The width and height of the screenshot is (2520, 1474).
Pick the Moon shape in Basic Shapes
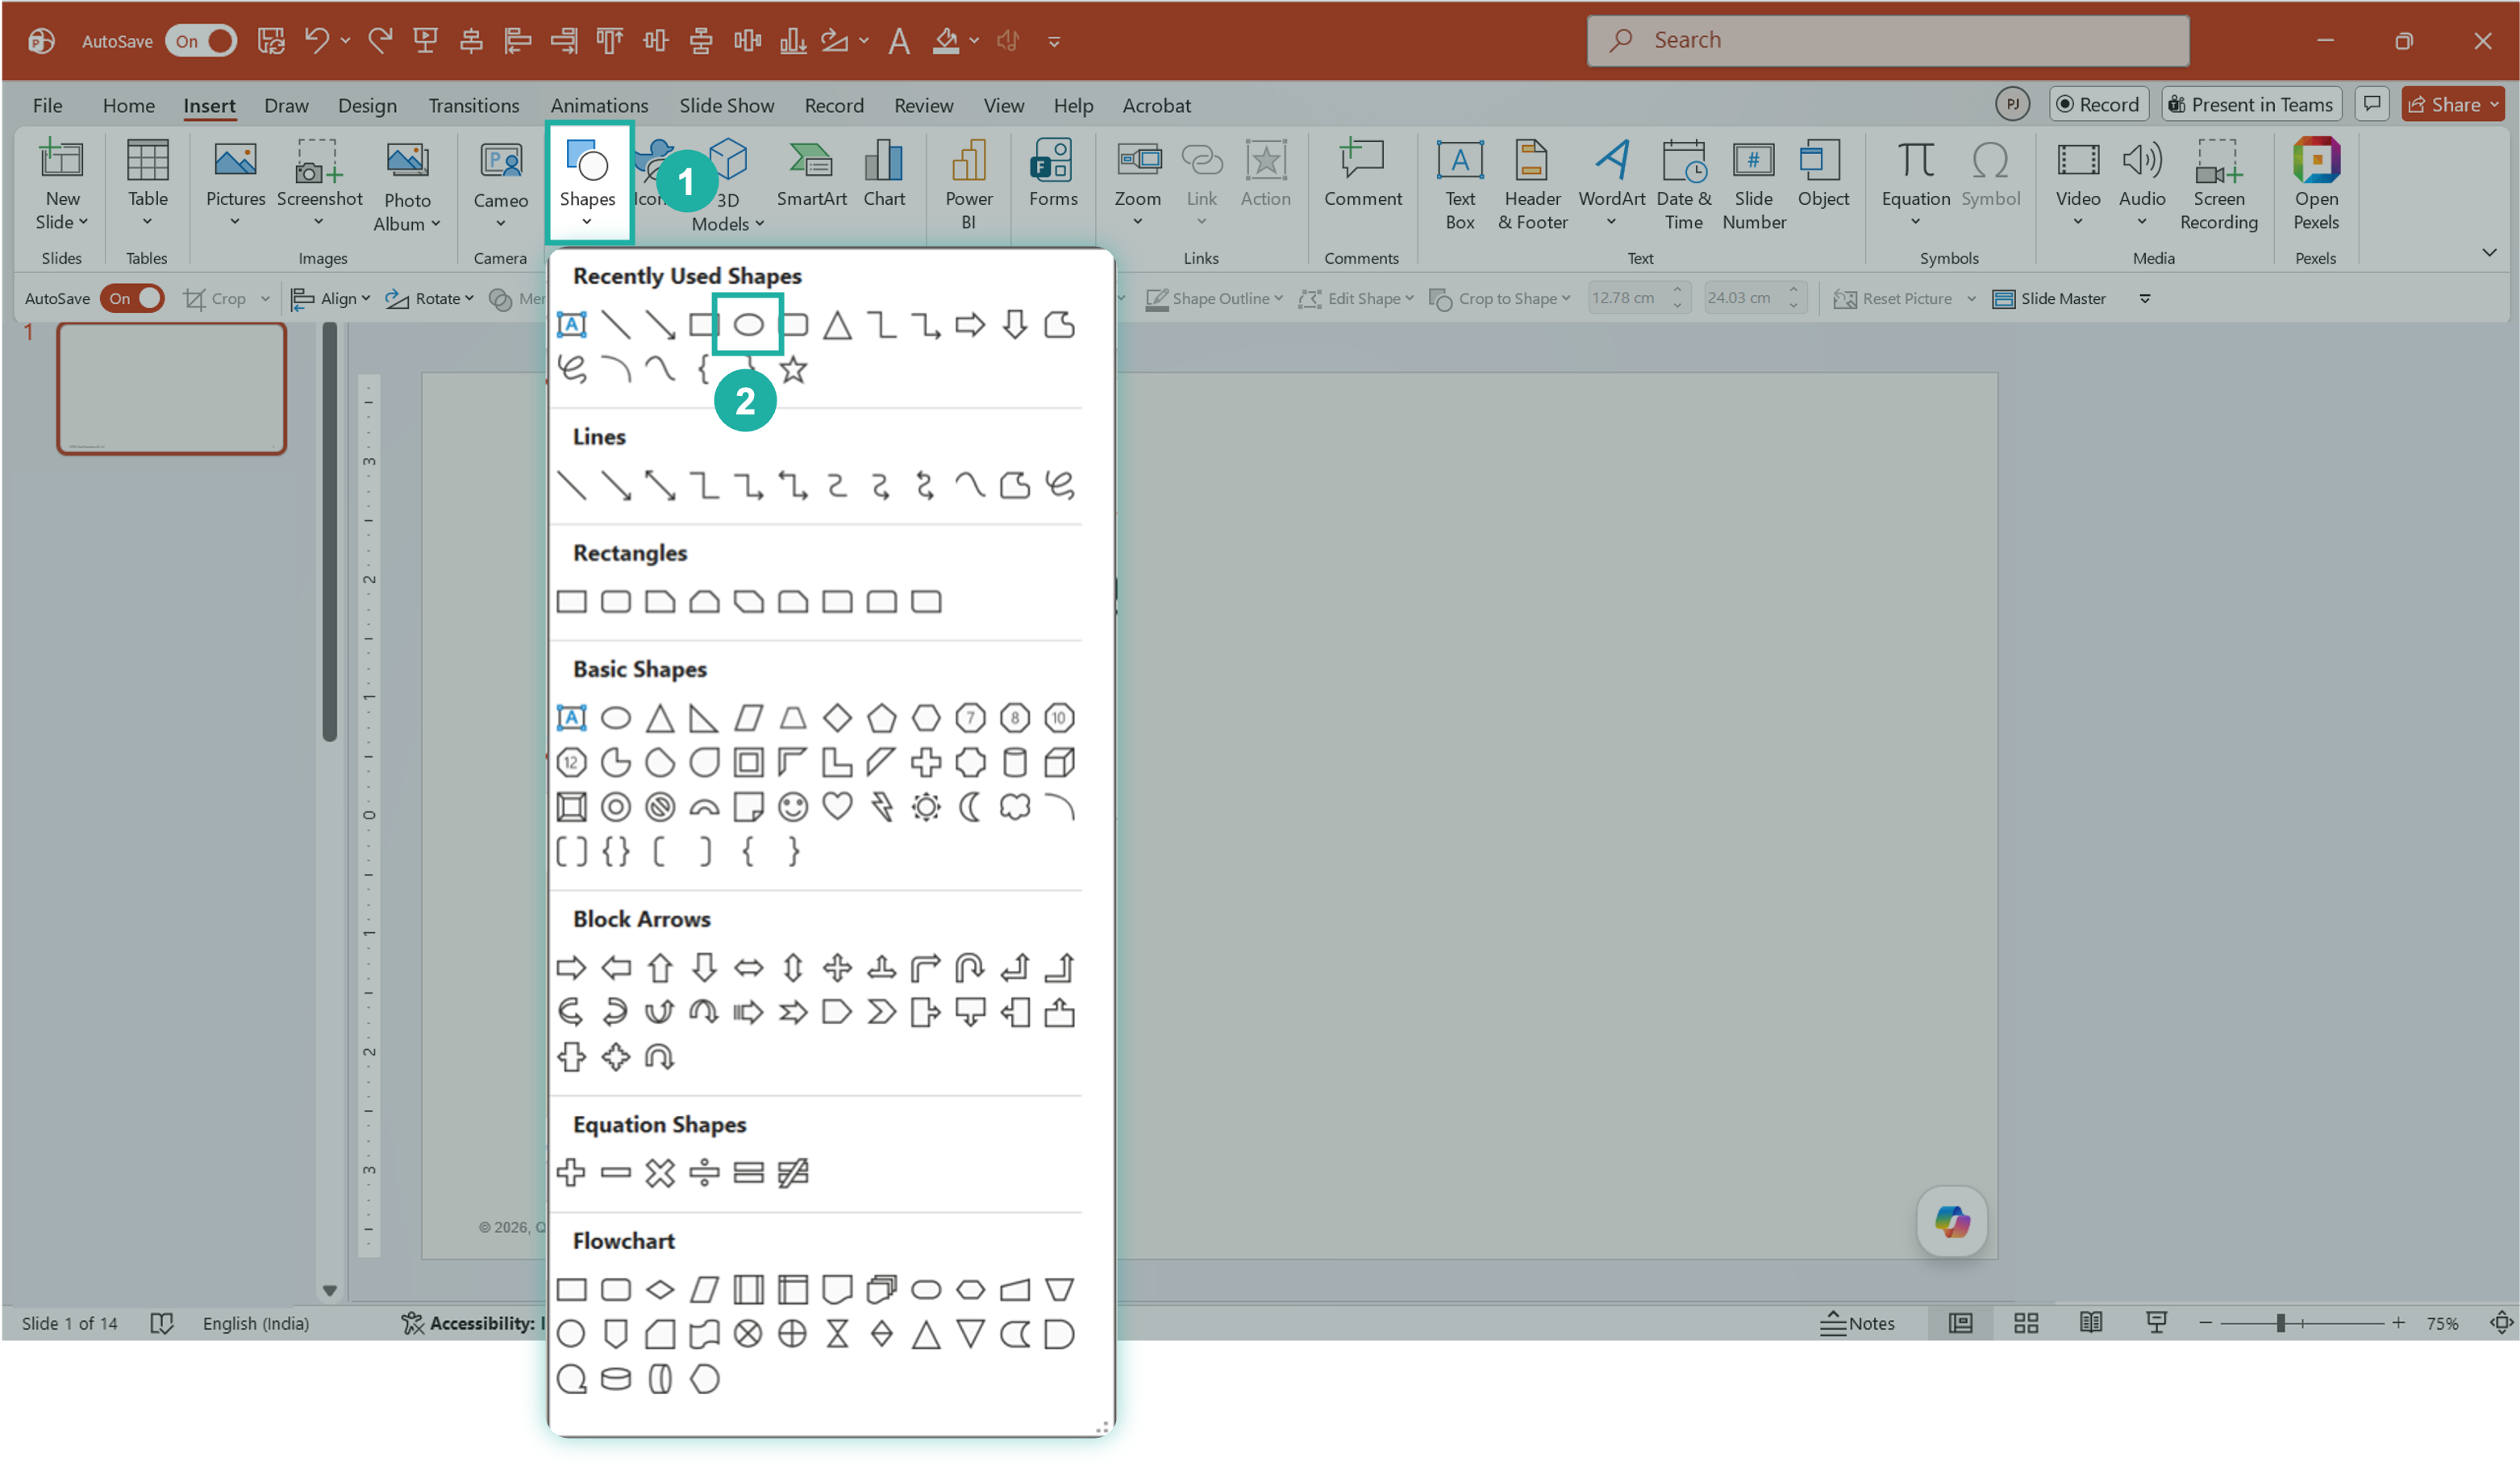pos(970,806)
